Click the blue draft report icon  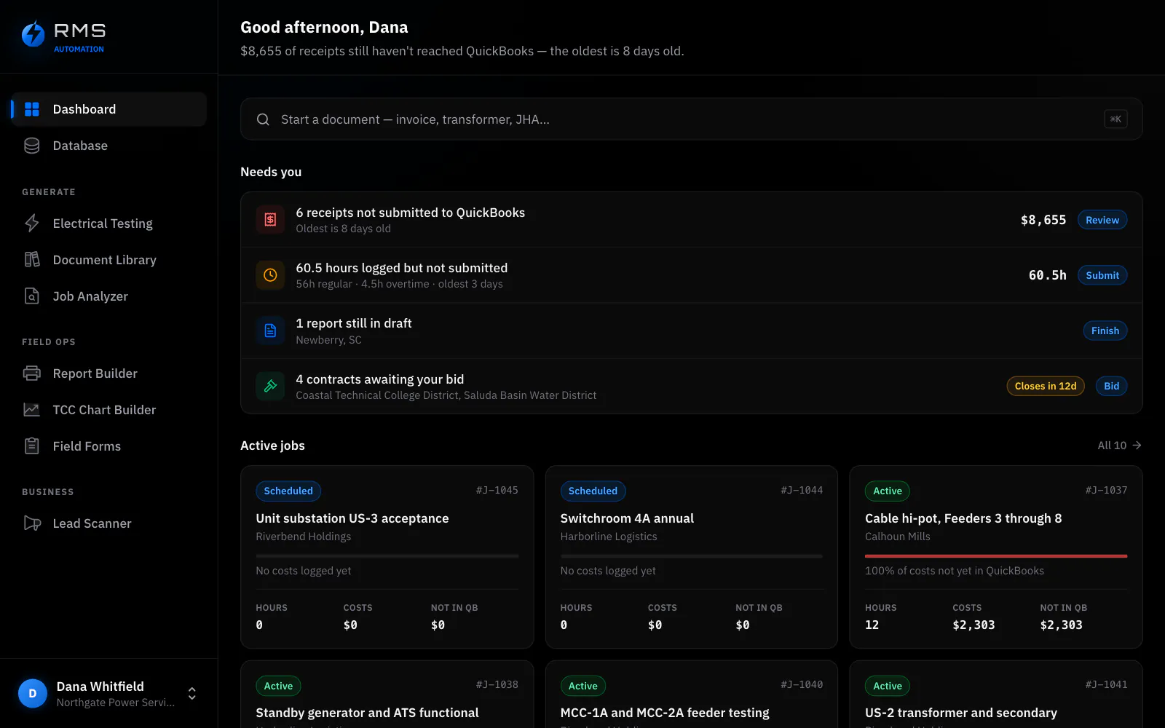[x=270, y=331]
